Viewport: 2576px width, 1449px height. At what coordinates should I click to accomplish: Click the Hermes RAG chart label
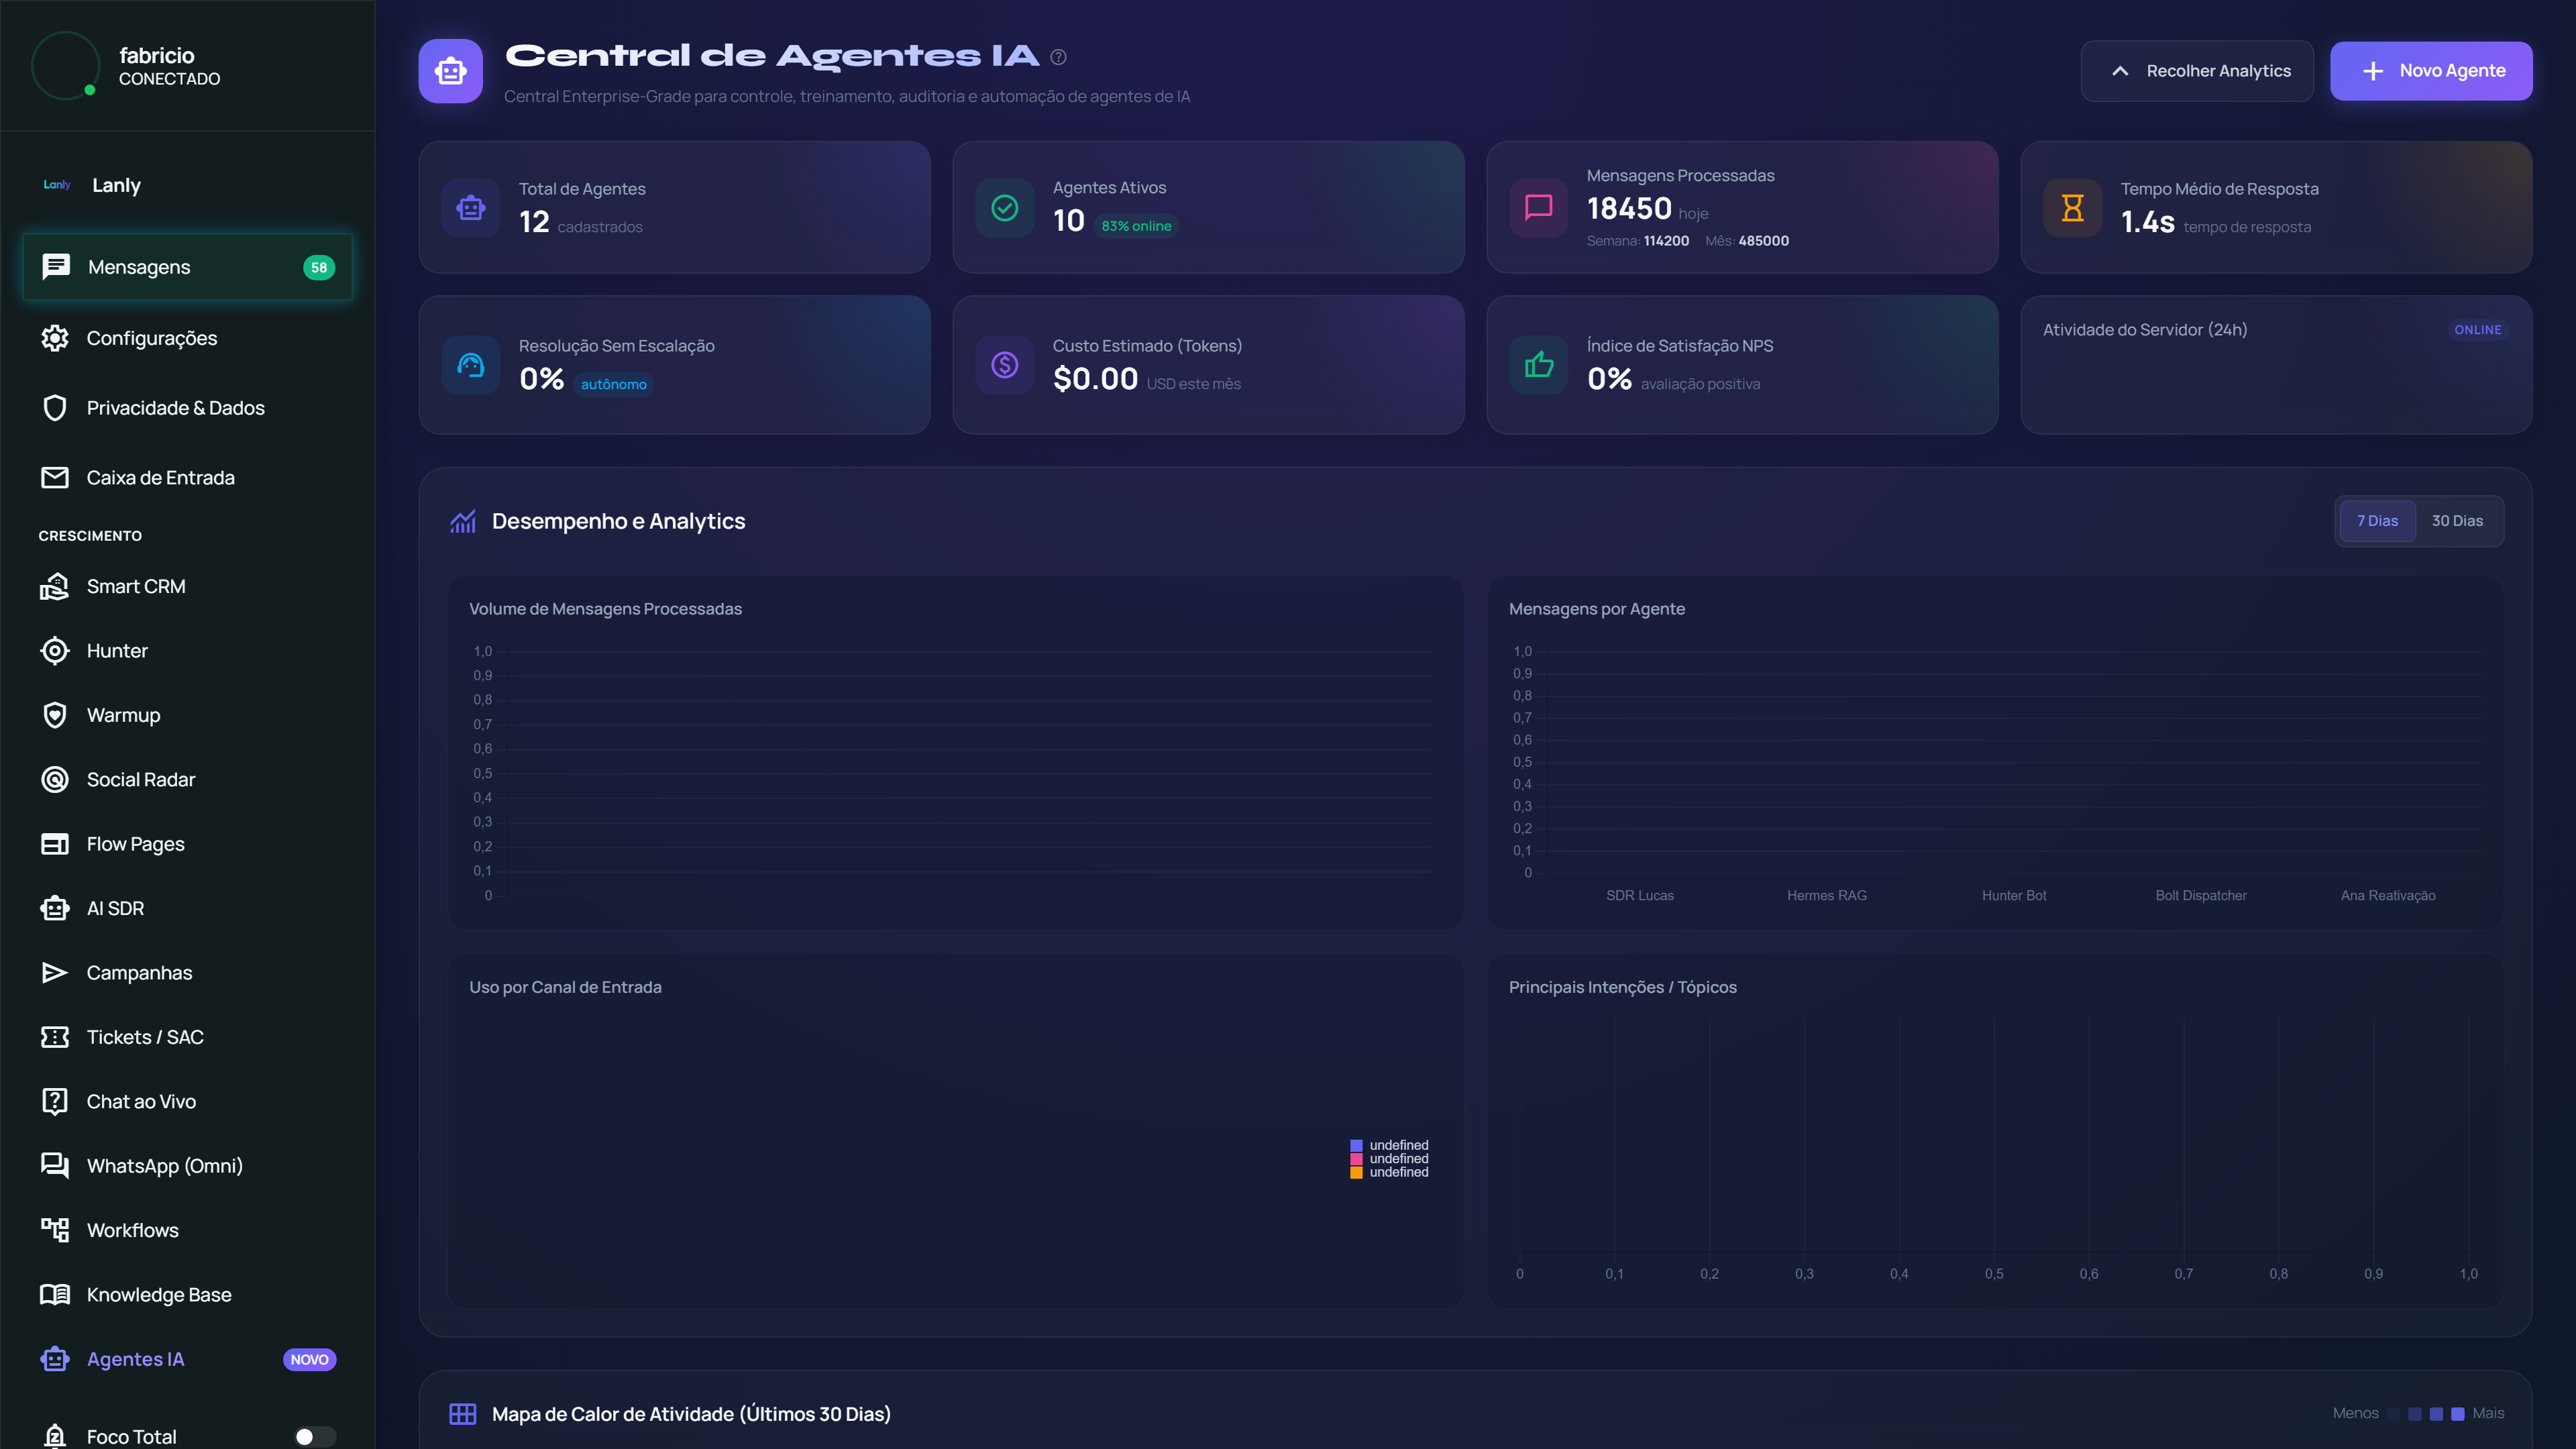1827,896
